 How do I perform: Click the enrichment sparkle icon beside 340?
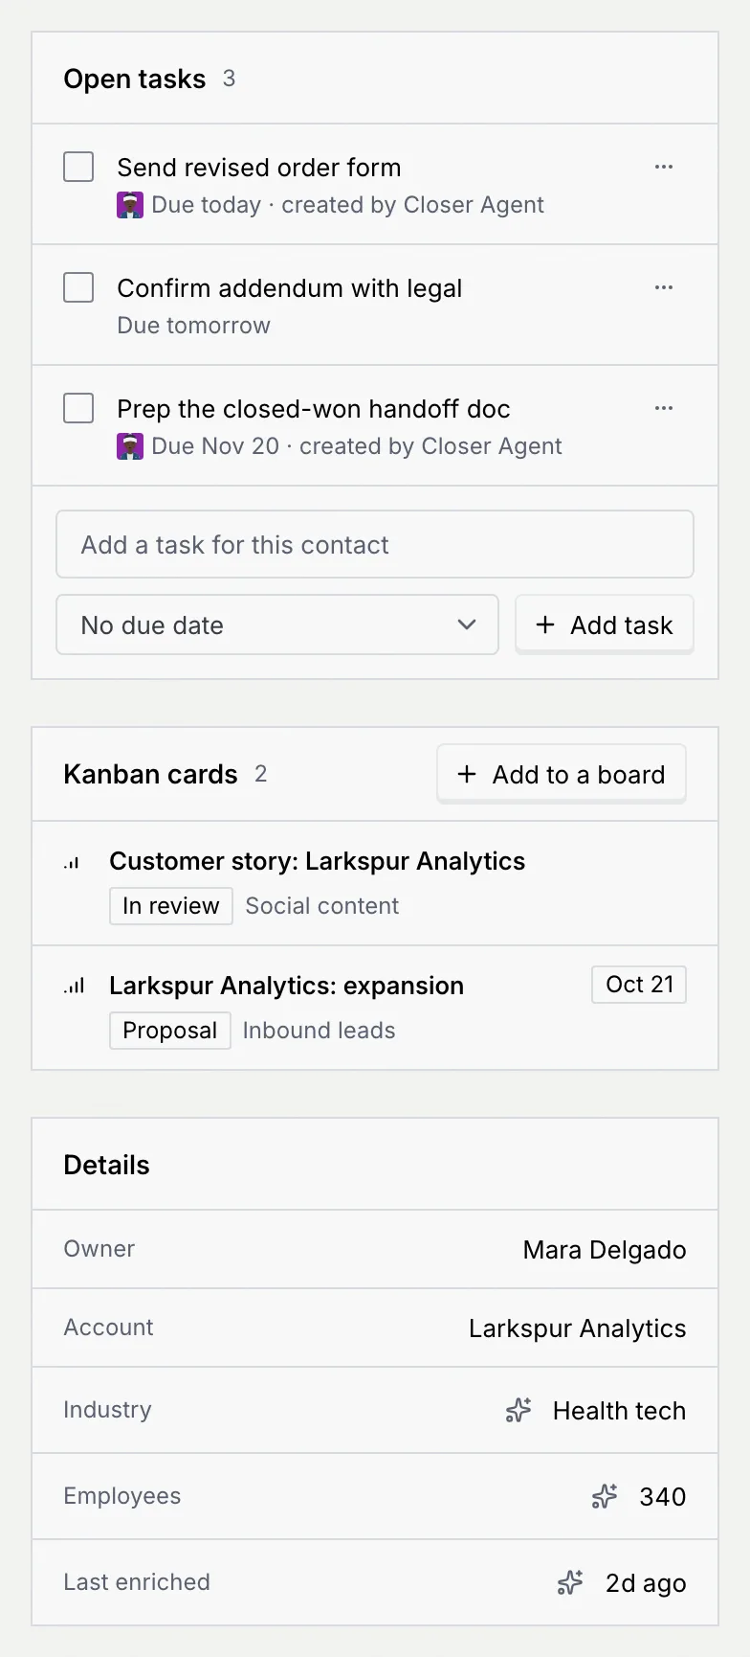click(x=605, y=1496)
